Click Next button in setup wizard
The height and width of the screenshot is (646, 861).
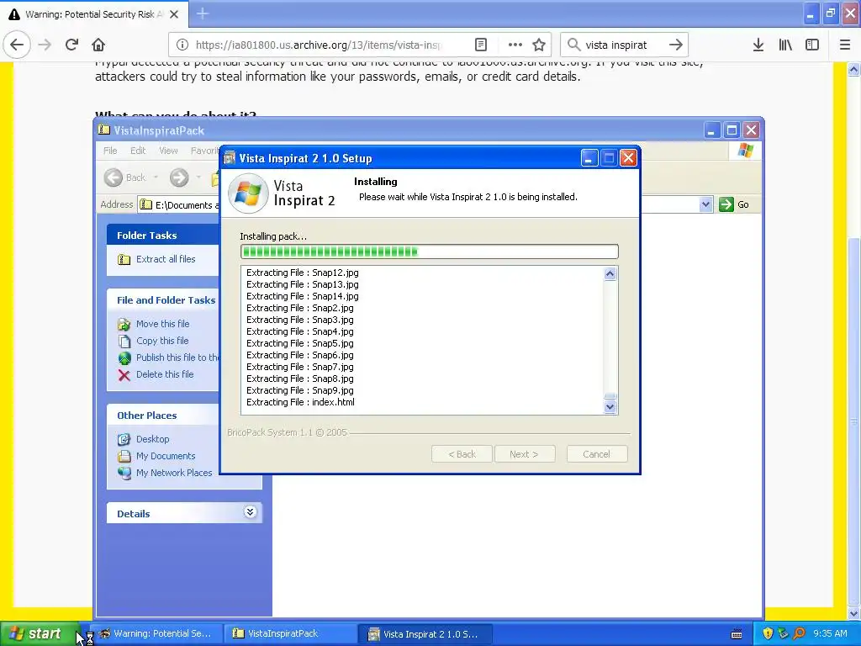(524, 454)
